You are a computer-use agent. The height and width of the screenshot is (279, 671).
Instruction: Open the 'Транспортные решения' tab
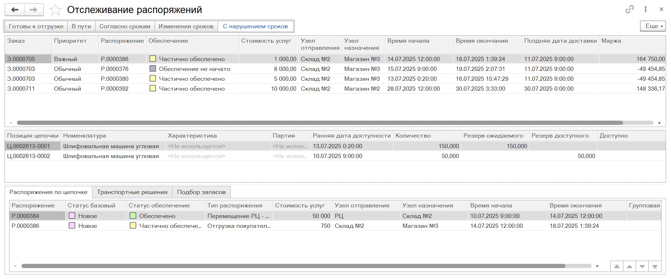coord(132,192)
